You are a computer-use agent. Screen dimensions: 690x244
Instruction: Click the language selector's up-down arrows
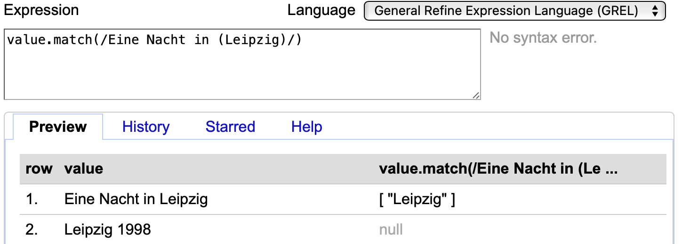click(x=655, y=11)
